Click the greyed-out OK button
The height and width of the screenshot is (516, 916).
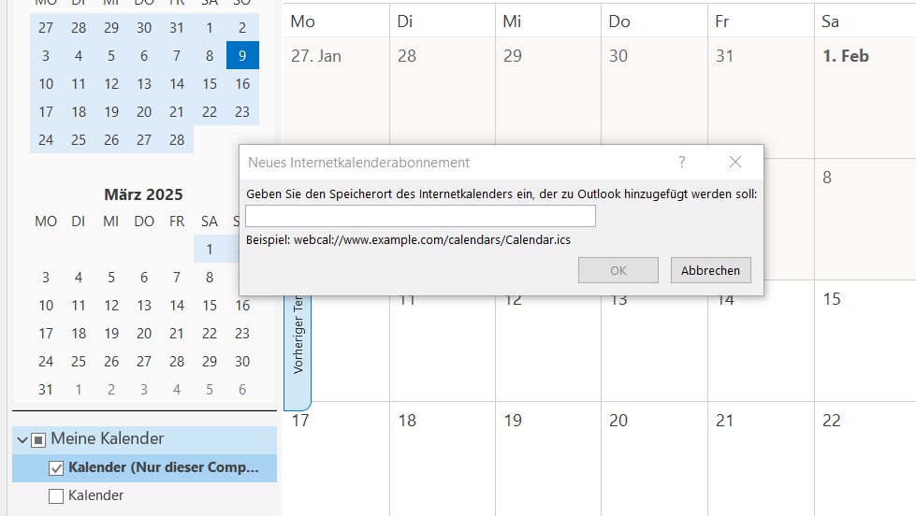pos(618,270)
